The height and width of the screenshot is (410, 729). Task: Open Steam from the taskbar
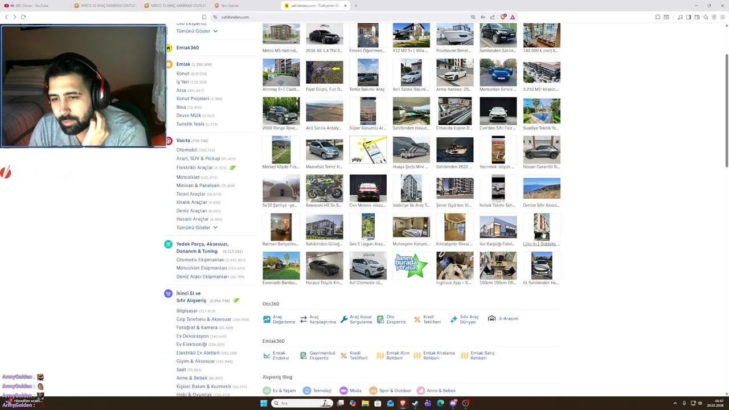[415, 403]
